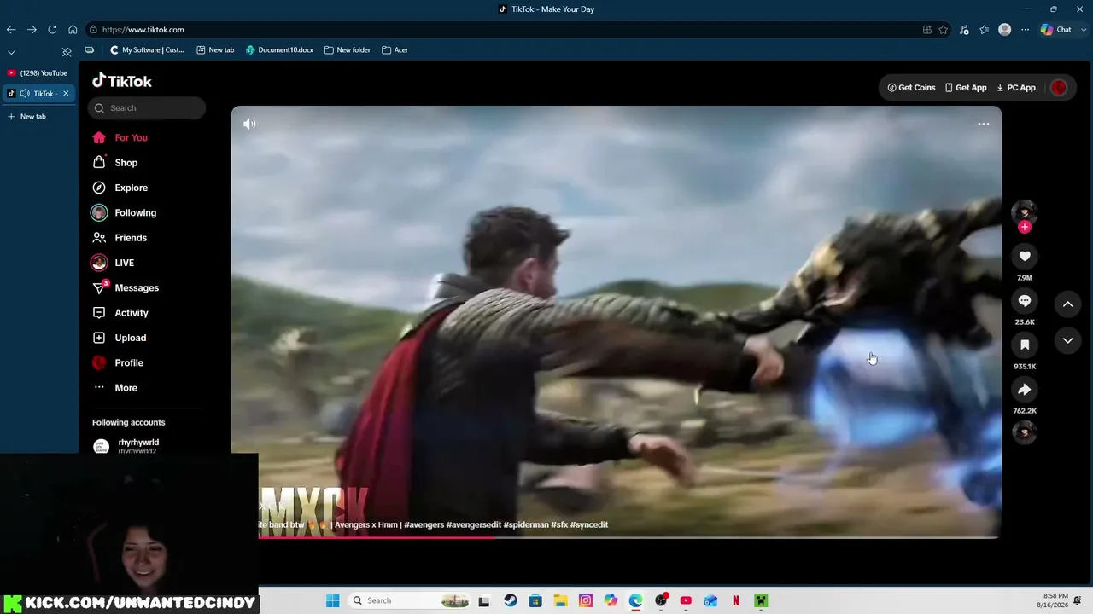This screenshot has width=1093, height=614.
Task: Open the video creator's avatar
Action: [x=1025, y=211]
